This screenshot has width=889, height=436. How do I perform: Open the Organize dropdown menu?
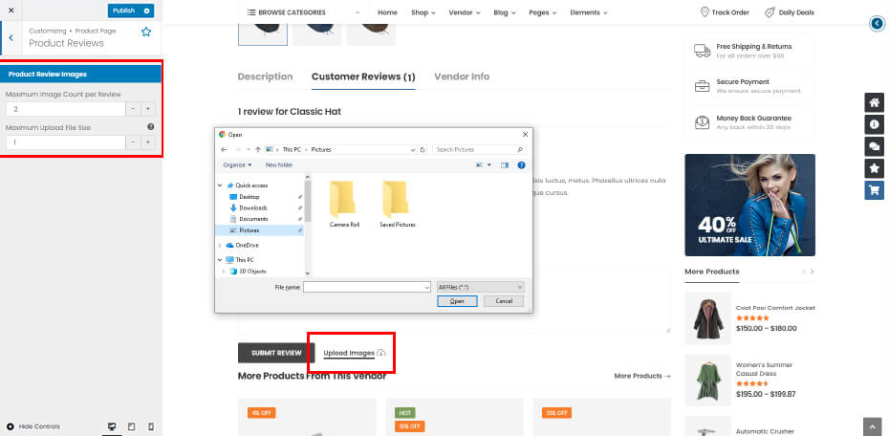(x=236, y=164)
